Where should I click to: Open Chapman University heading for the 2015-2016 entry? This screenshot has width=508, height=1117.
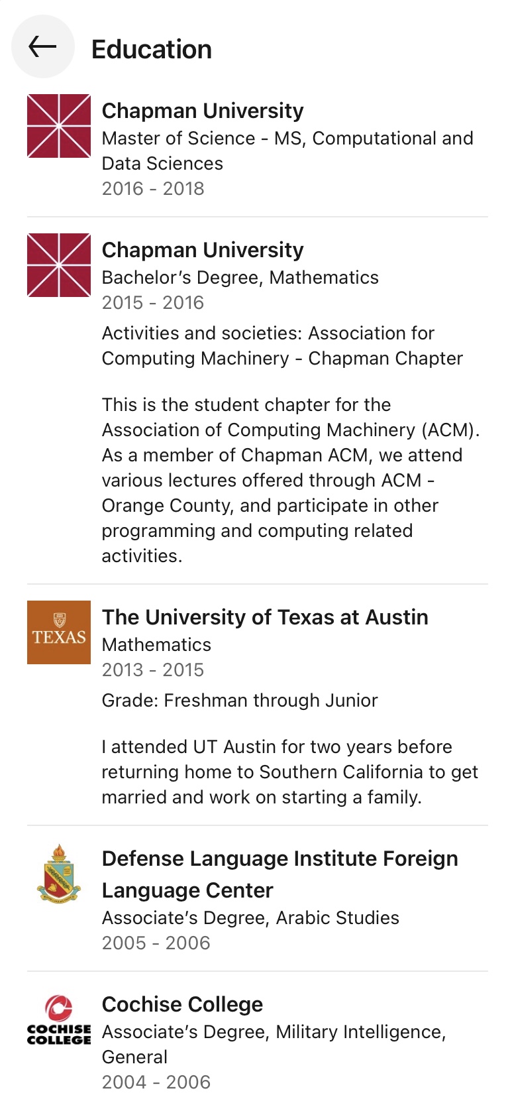203,250
